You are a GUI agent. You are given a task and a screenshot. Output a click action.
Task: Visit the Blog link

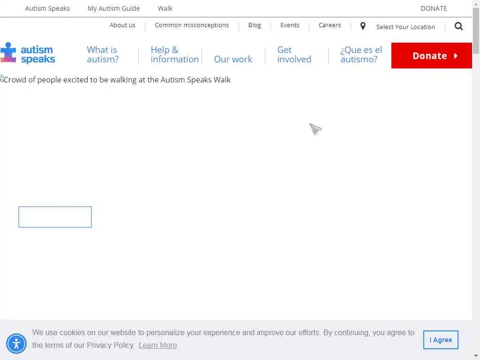[x=255, y=25]
